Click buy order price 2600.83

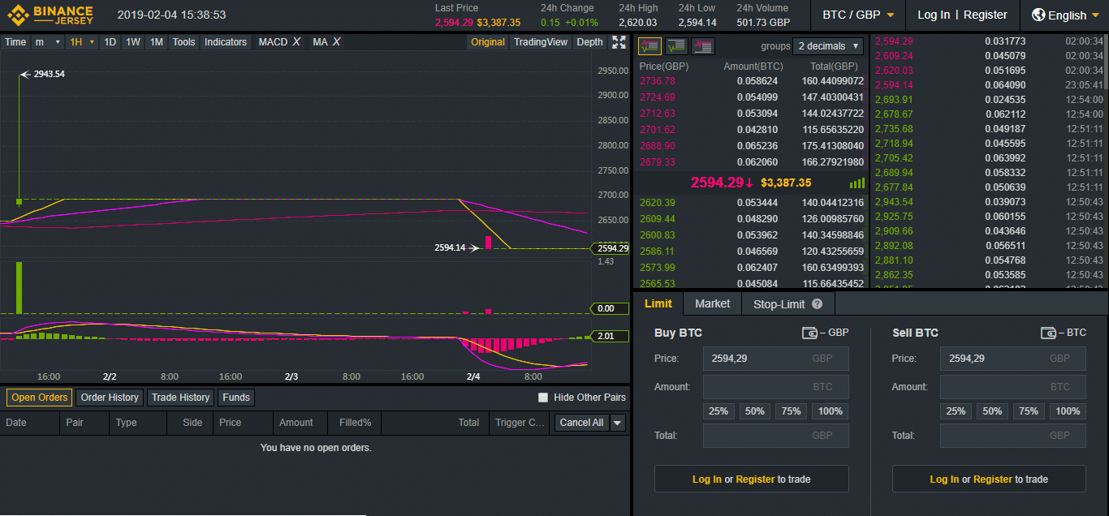coord(658,235)
